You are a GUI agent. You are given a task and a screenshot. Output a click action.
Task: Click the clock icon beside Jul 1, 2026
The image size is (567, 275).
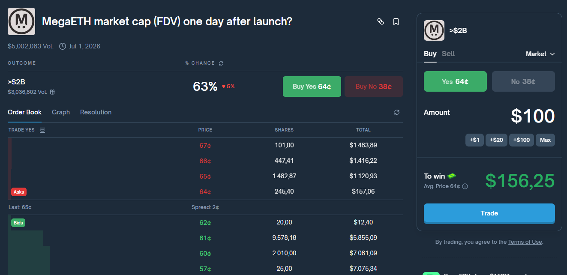coord(63,46)
